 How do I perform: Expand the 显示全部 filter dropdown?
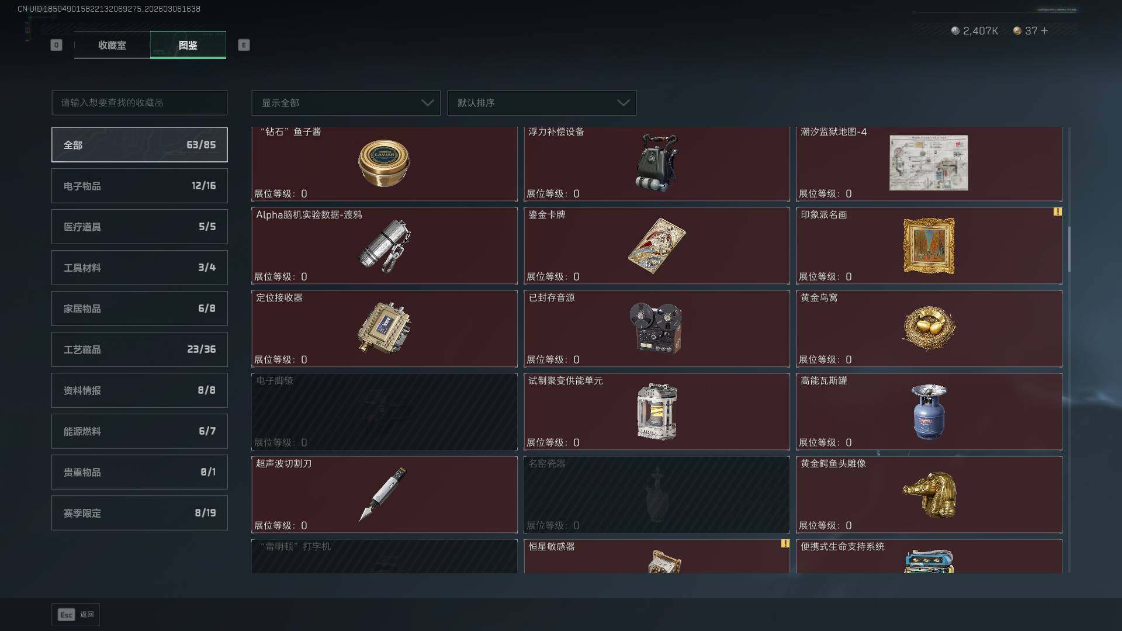point(346,103)
